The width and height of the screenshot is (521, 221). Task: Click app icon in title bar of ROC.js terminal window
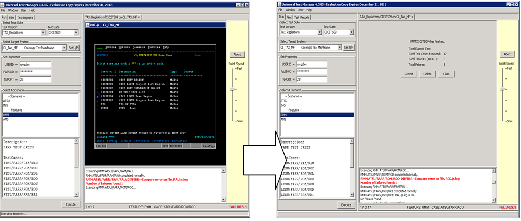[3, 5]
